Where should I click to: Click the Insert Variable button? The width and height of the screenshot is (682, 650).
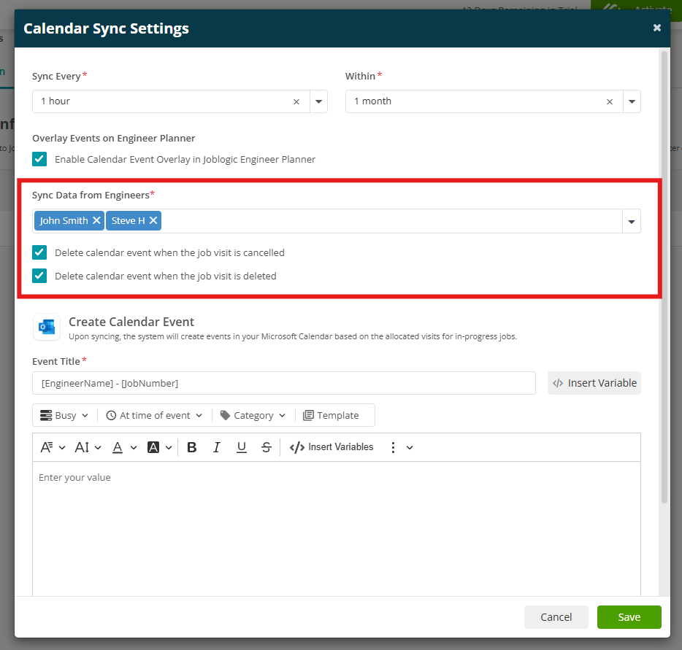[x=594, y=383]
